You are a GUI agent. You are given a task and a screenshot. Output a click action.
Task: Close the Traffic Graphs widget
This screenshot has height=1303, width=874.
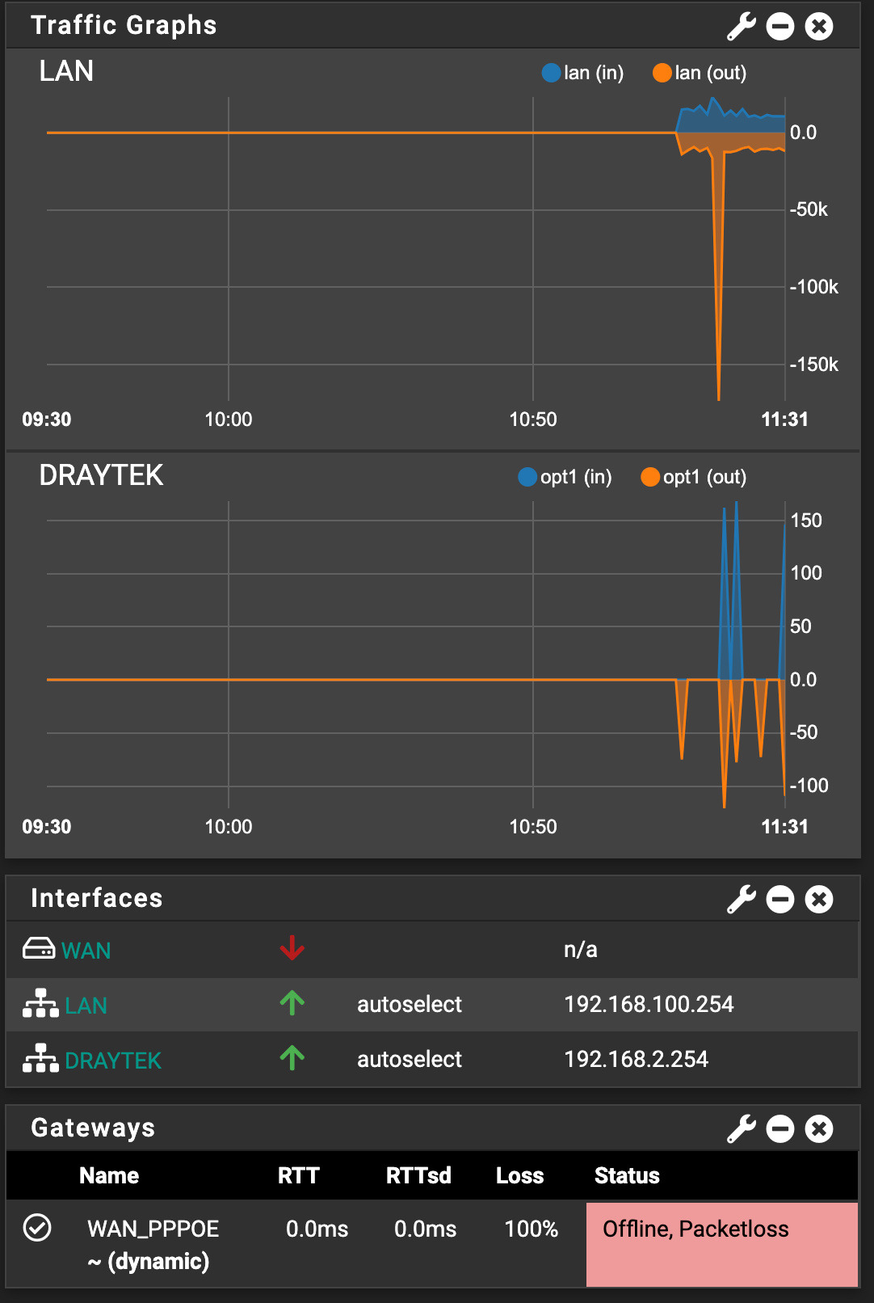tap(819, 26)
